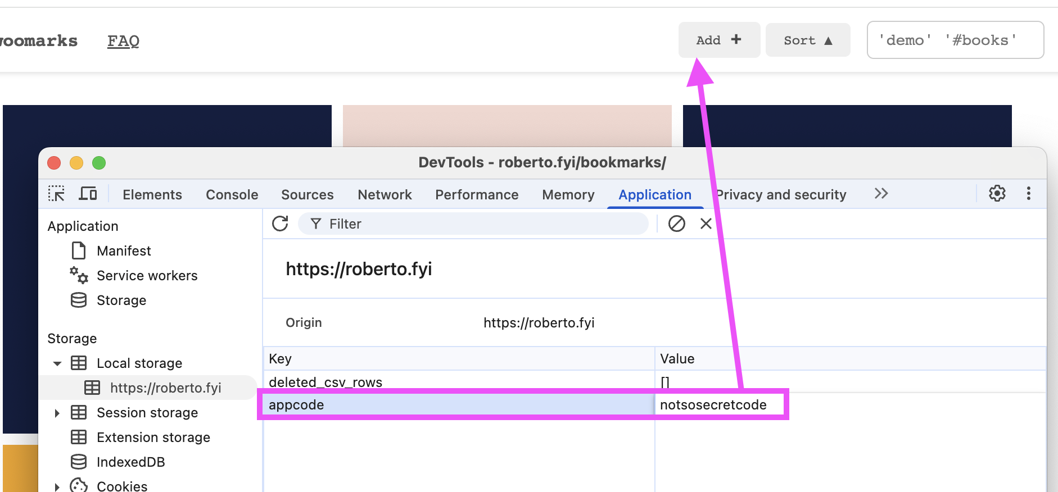Click the Extension storage table icon

[x=79, y=437]
